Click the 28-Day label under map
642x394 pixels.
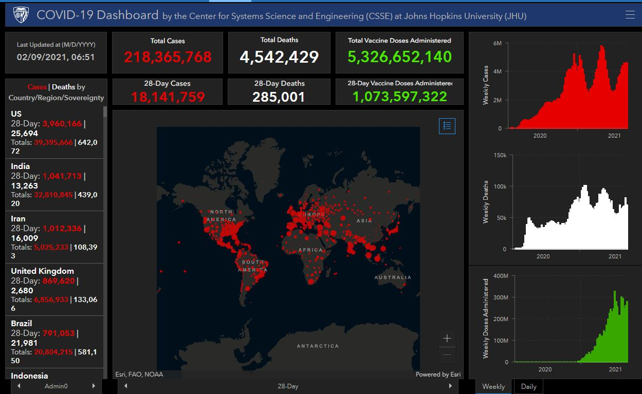coord(288,386)
